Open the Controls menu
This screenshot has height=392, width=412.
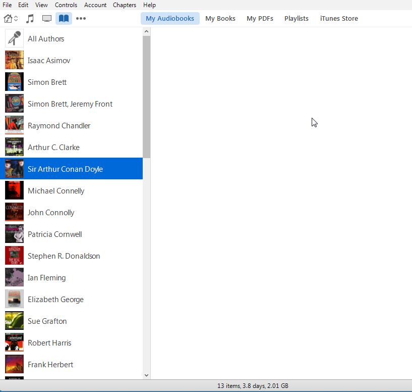point(66,5)
